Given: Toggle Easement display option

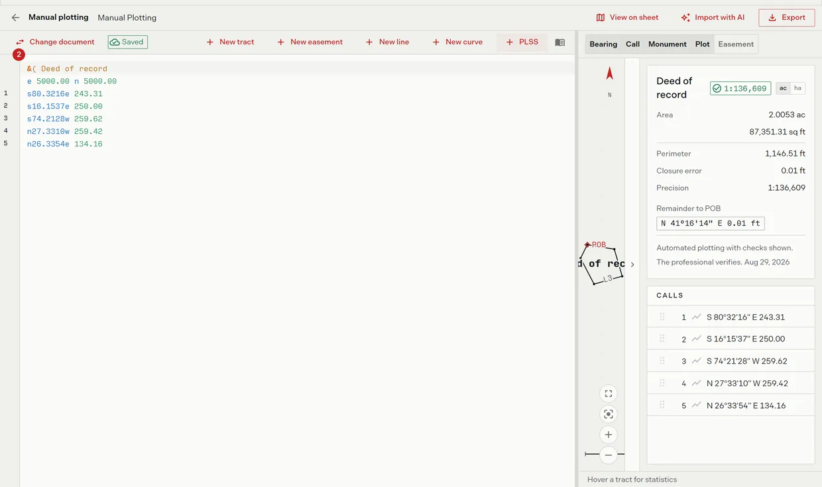Looking at the screenshot, I should pos(736,44).
